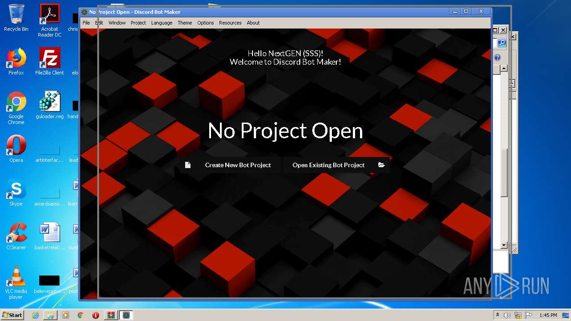
Task: Select Acrobat Reader DC desktop icon
Action: coord(50,21)
